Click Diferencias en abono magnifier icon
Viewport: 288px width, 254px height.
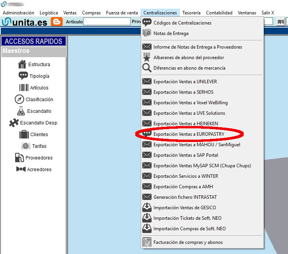coord(147,68)
